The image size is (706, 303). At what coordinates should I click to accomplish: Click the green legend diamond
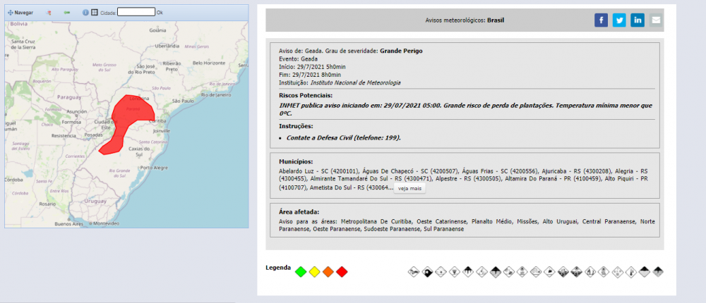point(301,272)
